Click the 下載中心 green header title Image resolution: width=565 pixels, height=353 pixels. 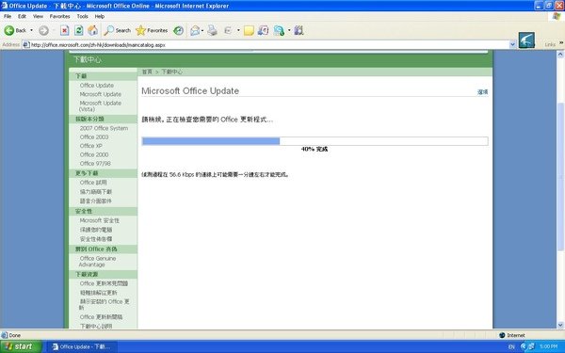click(88, 60)
